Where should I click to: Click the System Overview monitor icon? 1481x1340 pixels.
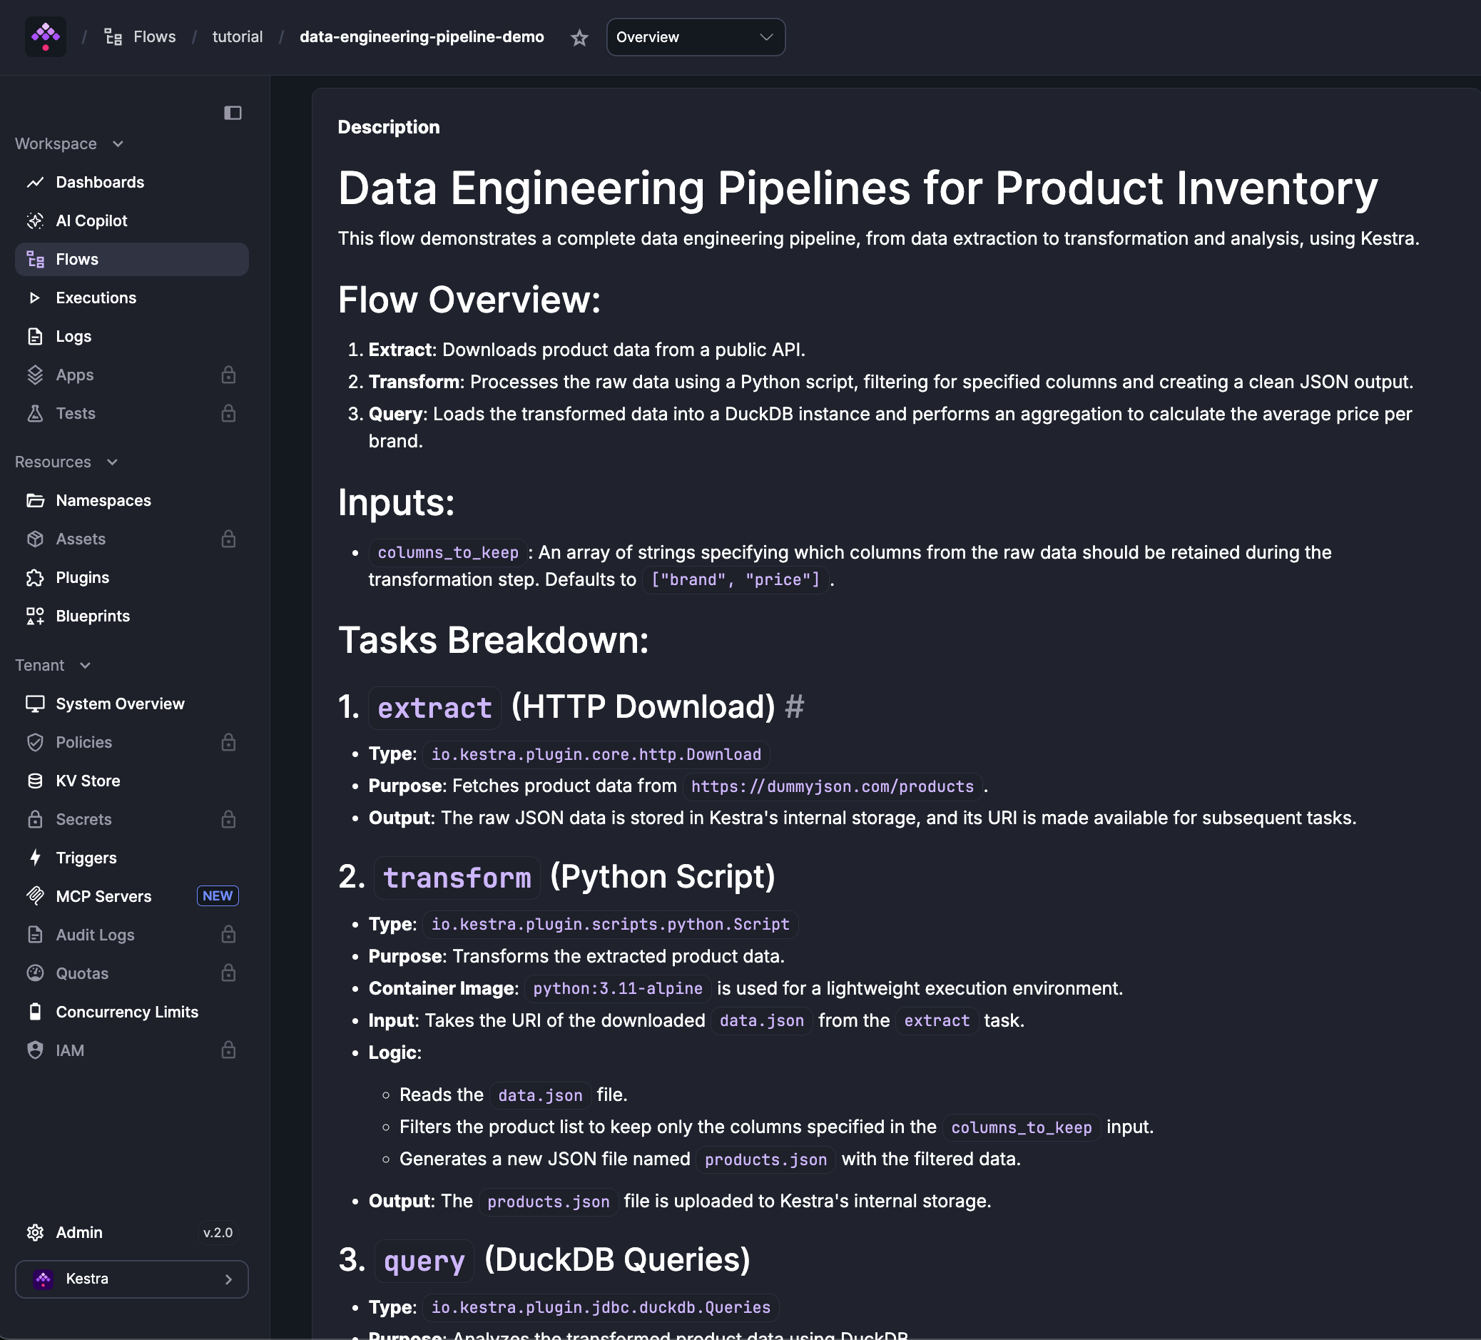(35, 704)
